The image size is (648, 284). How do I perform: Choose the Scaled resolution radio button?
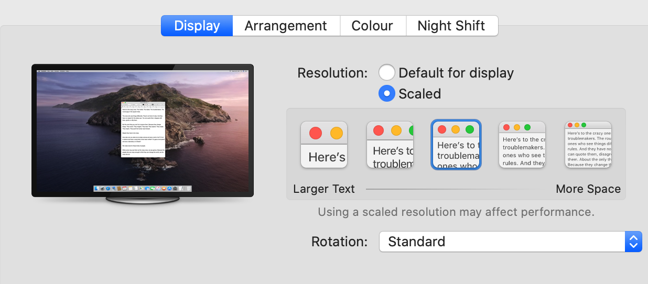[387, 94]
